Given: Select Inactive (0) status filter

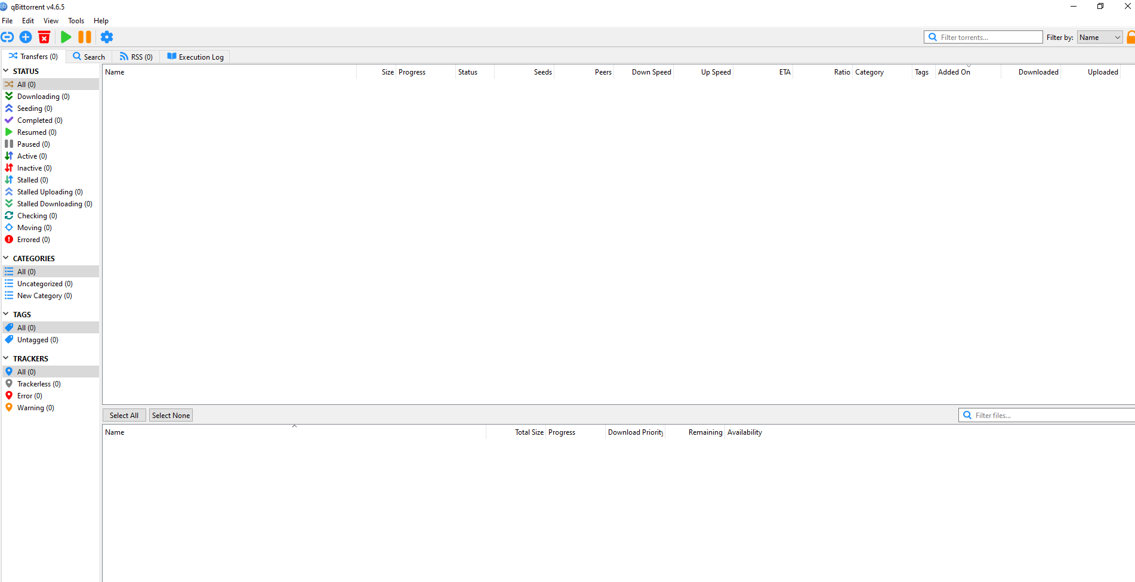Looking at the screenshot, I should [51, 168].
